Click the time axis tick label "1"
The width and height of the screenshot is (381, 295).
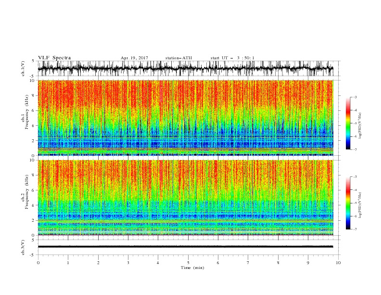click(68, 263)
